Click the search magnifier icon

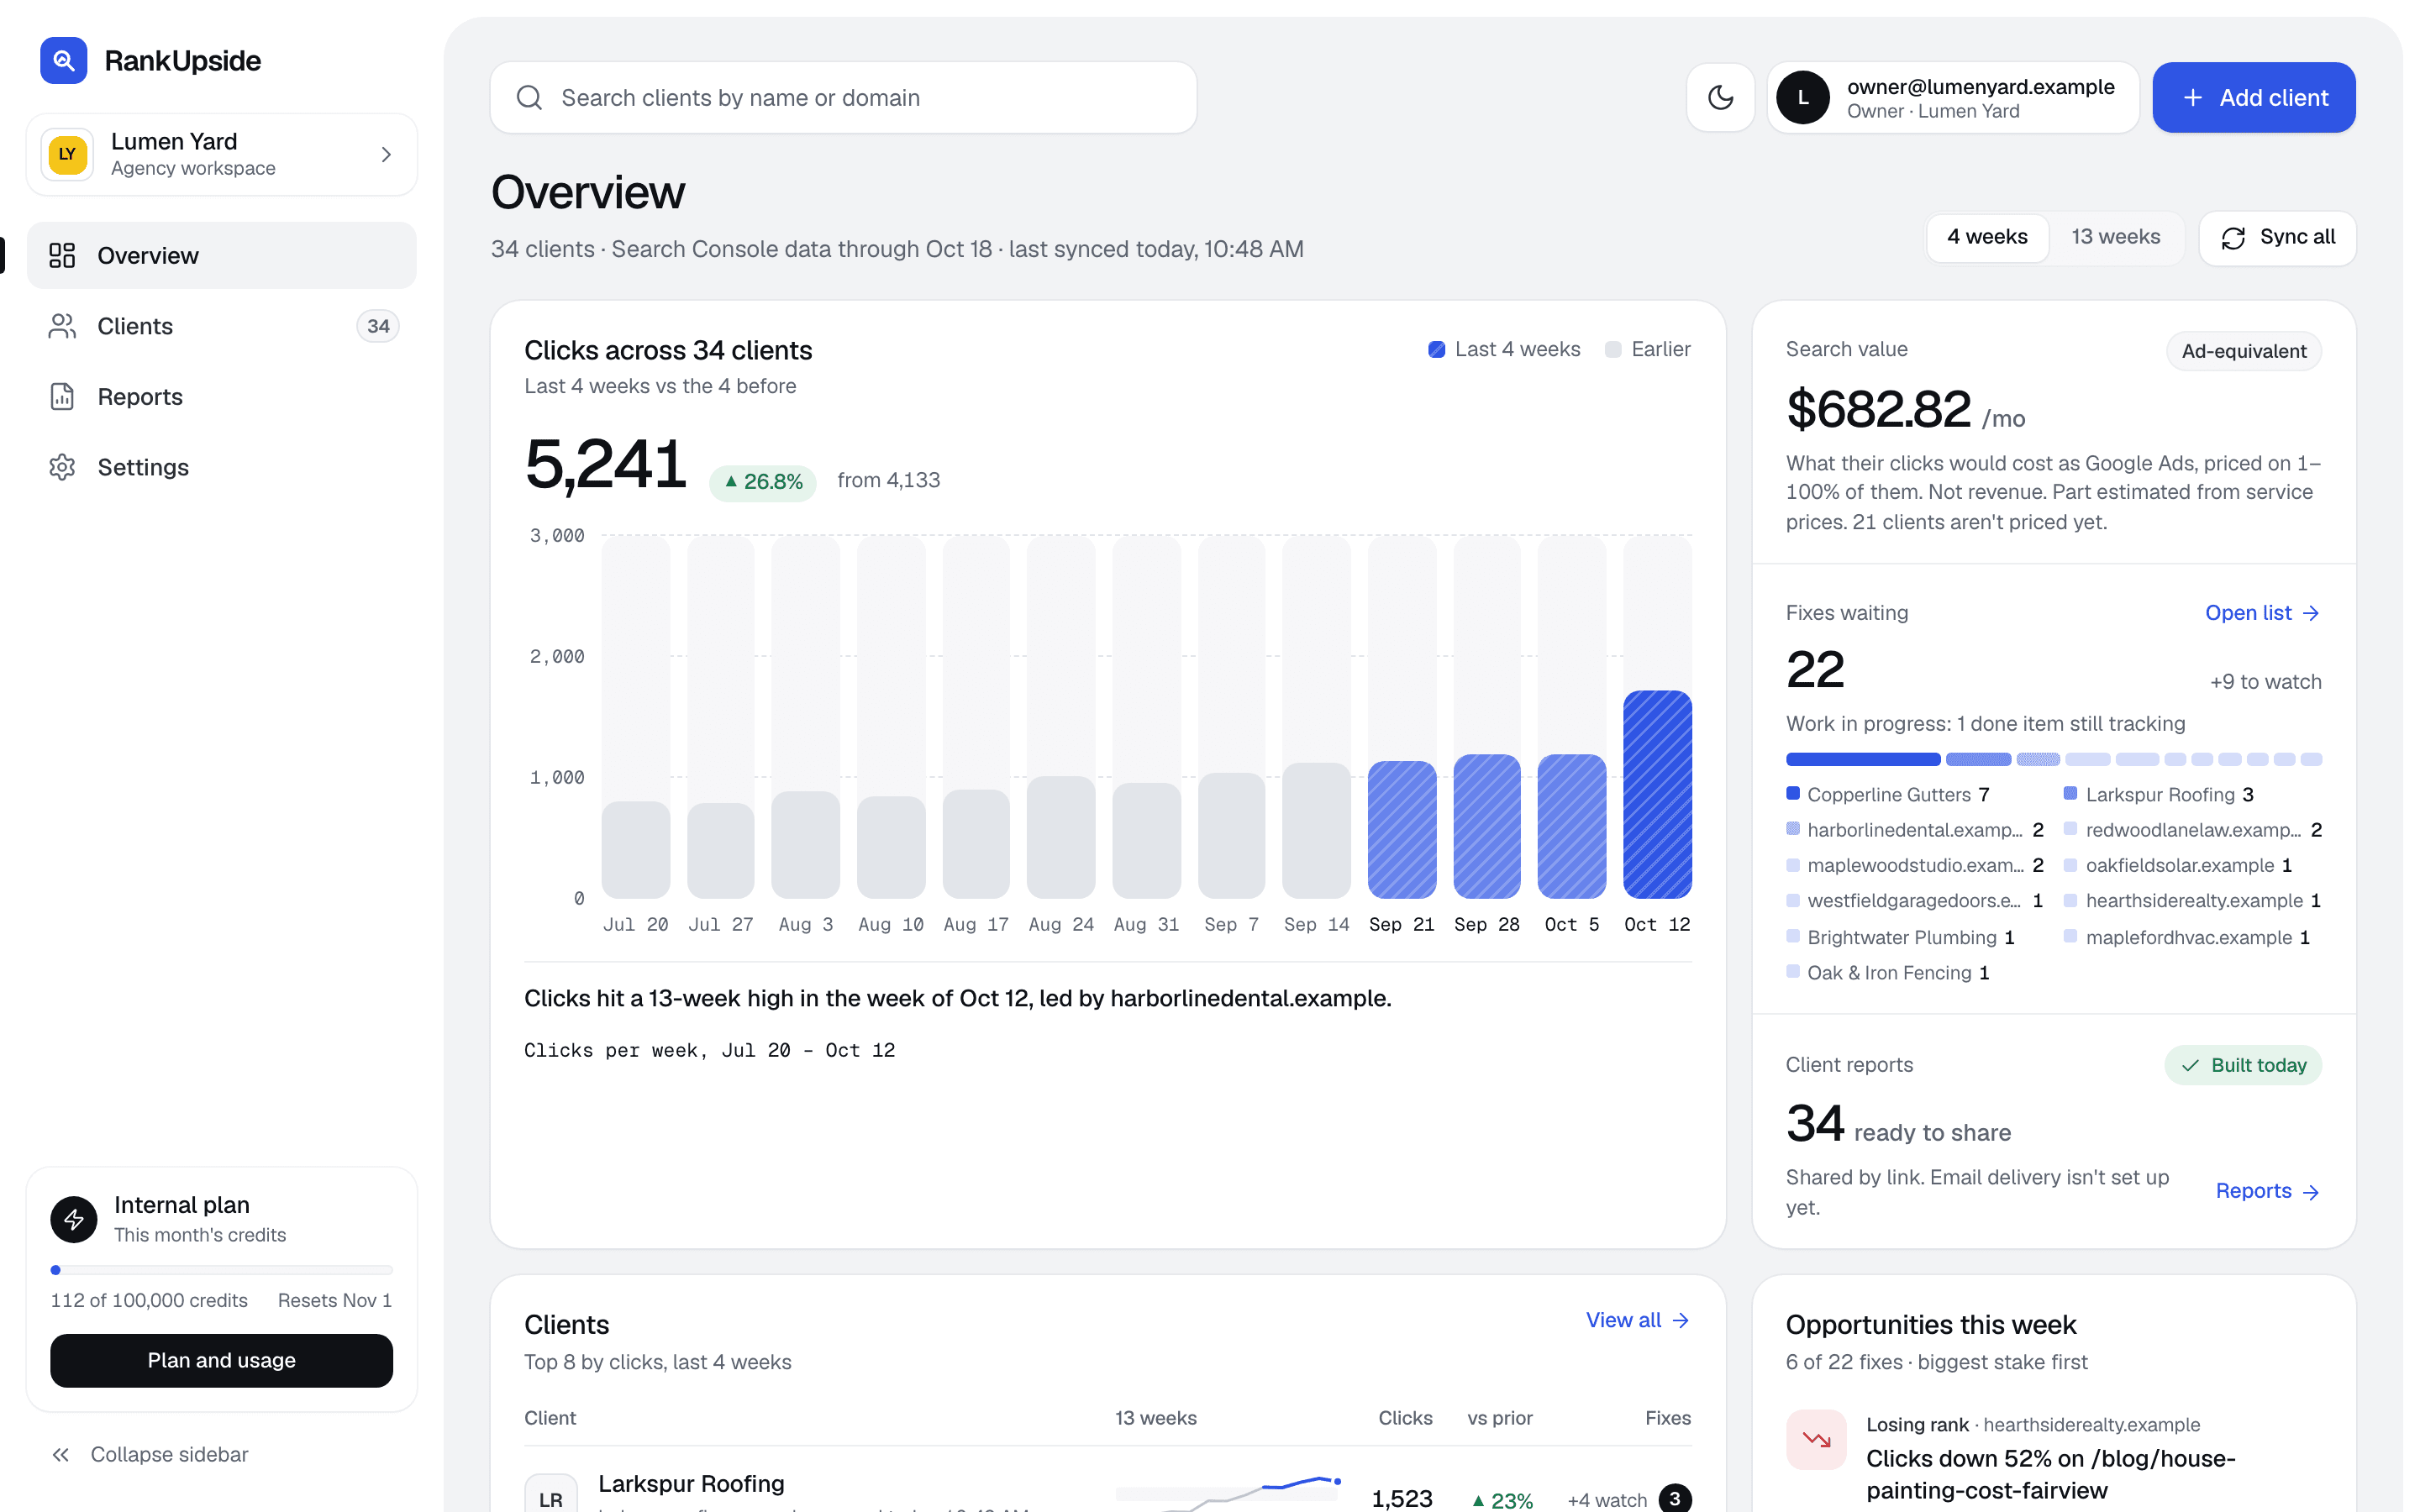(x=529, y=97)
